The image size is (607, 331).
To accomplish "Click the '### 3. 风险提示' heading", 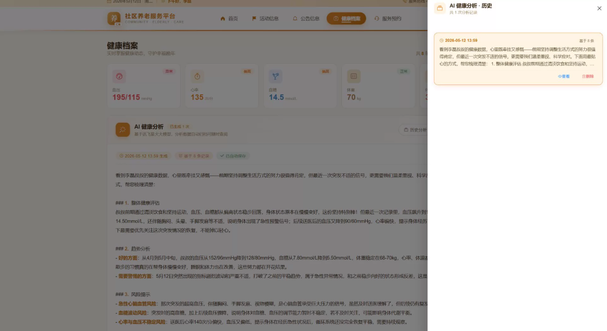I will [133, 294].
